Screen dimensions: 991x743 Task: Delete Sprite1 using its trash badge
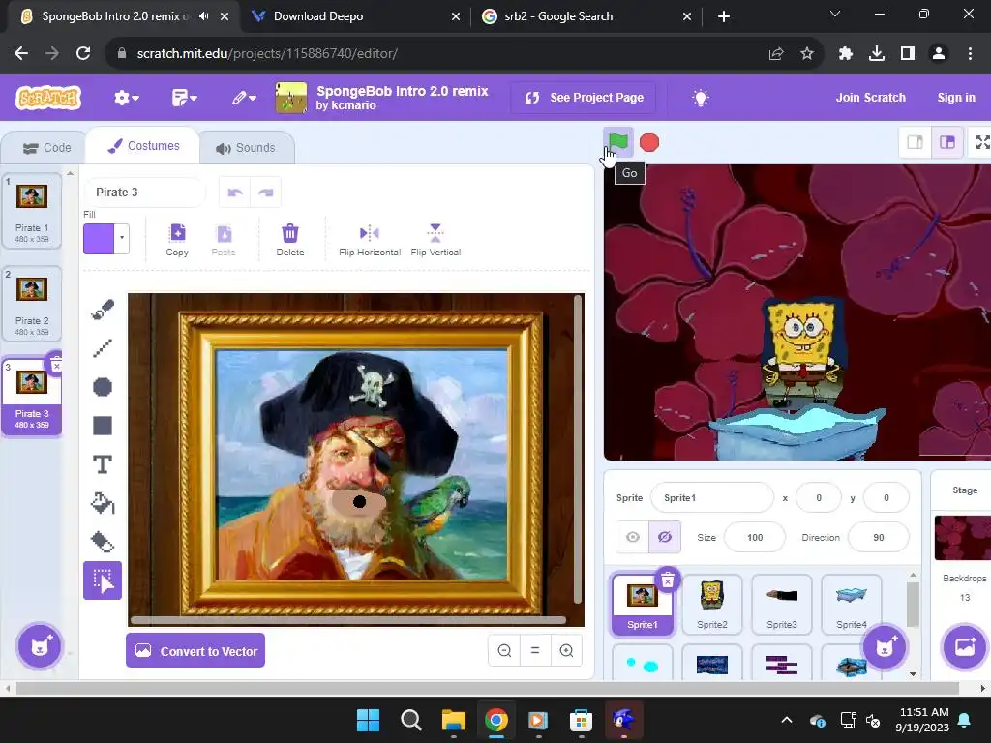[x=668, y=580]
